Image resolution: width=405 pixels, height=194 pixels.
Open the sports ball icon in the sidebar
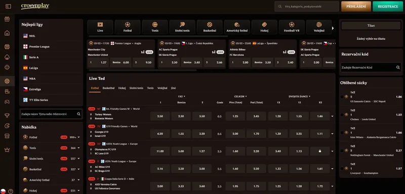pos(7,81)
